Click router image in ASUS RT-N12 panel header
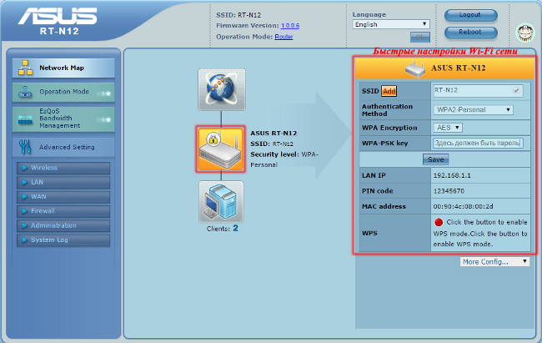This screenshot has height=343, width=542. click(x=415, y=68)
